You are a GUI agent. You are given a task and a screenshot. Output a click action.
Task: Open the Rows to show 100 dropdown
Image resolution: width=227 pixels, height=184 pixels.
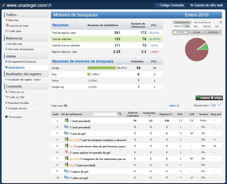coord(216,106)
